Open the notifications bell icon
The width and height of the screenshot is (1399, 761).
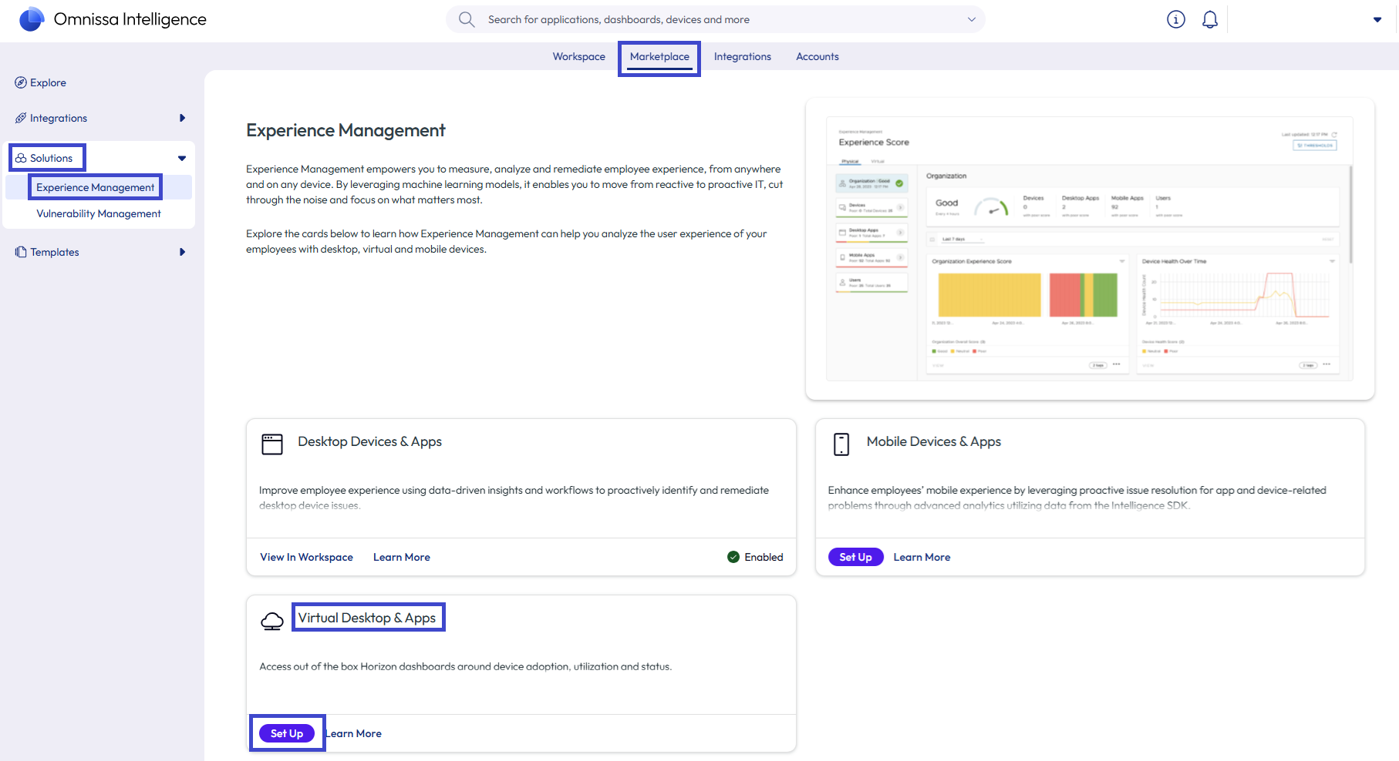click(x=1210, y=19)
